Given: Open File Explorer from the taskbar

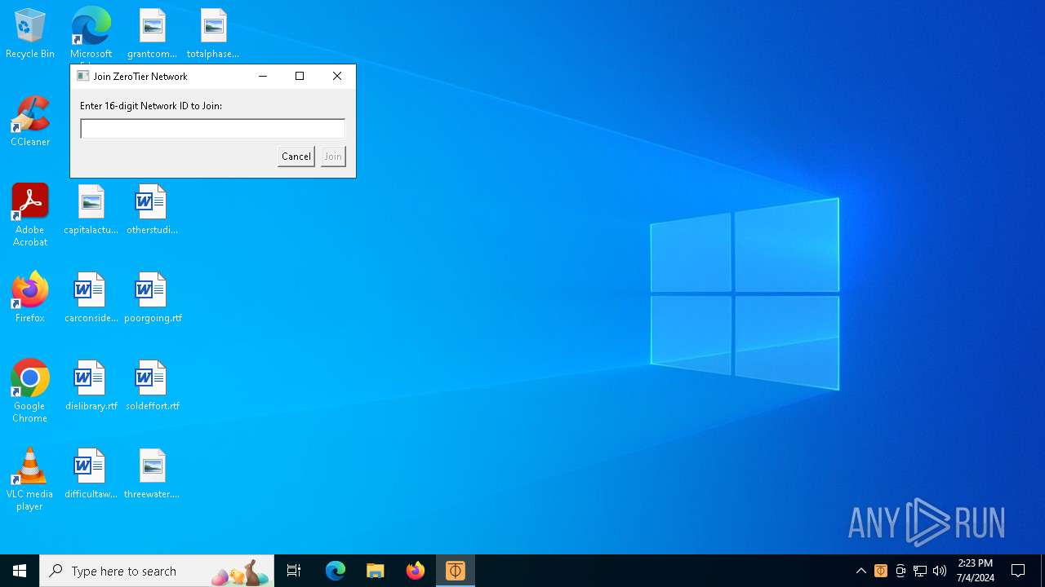Looking at the screenshot, I should 375,571.
